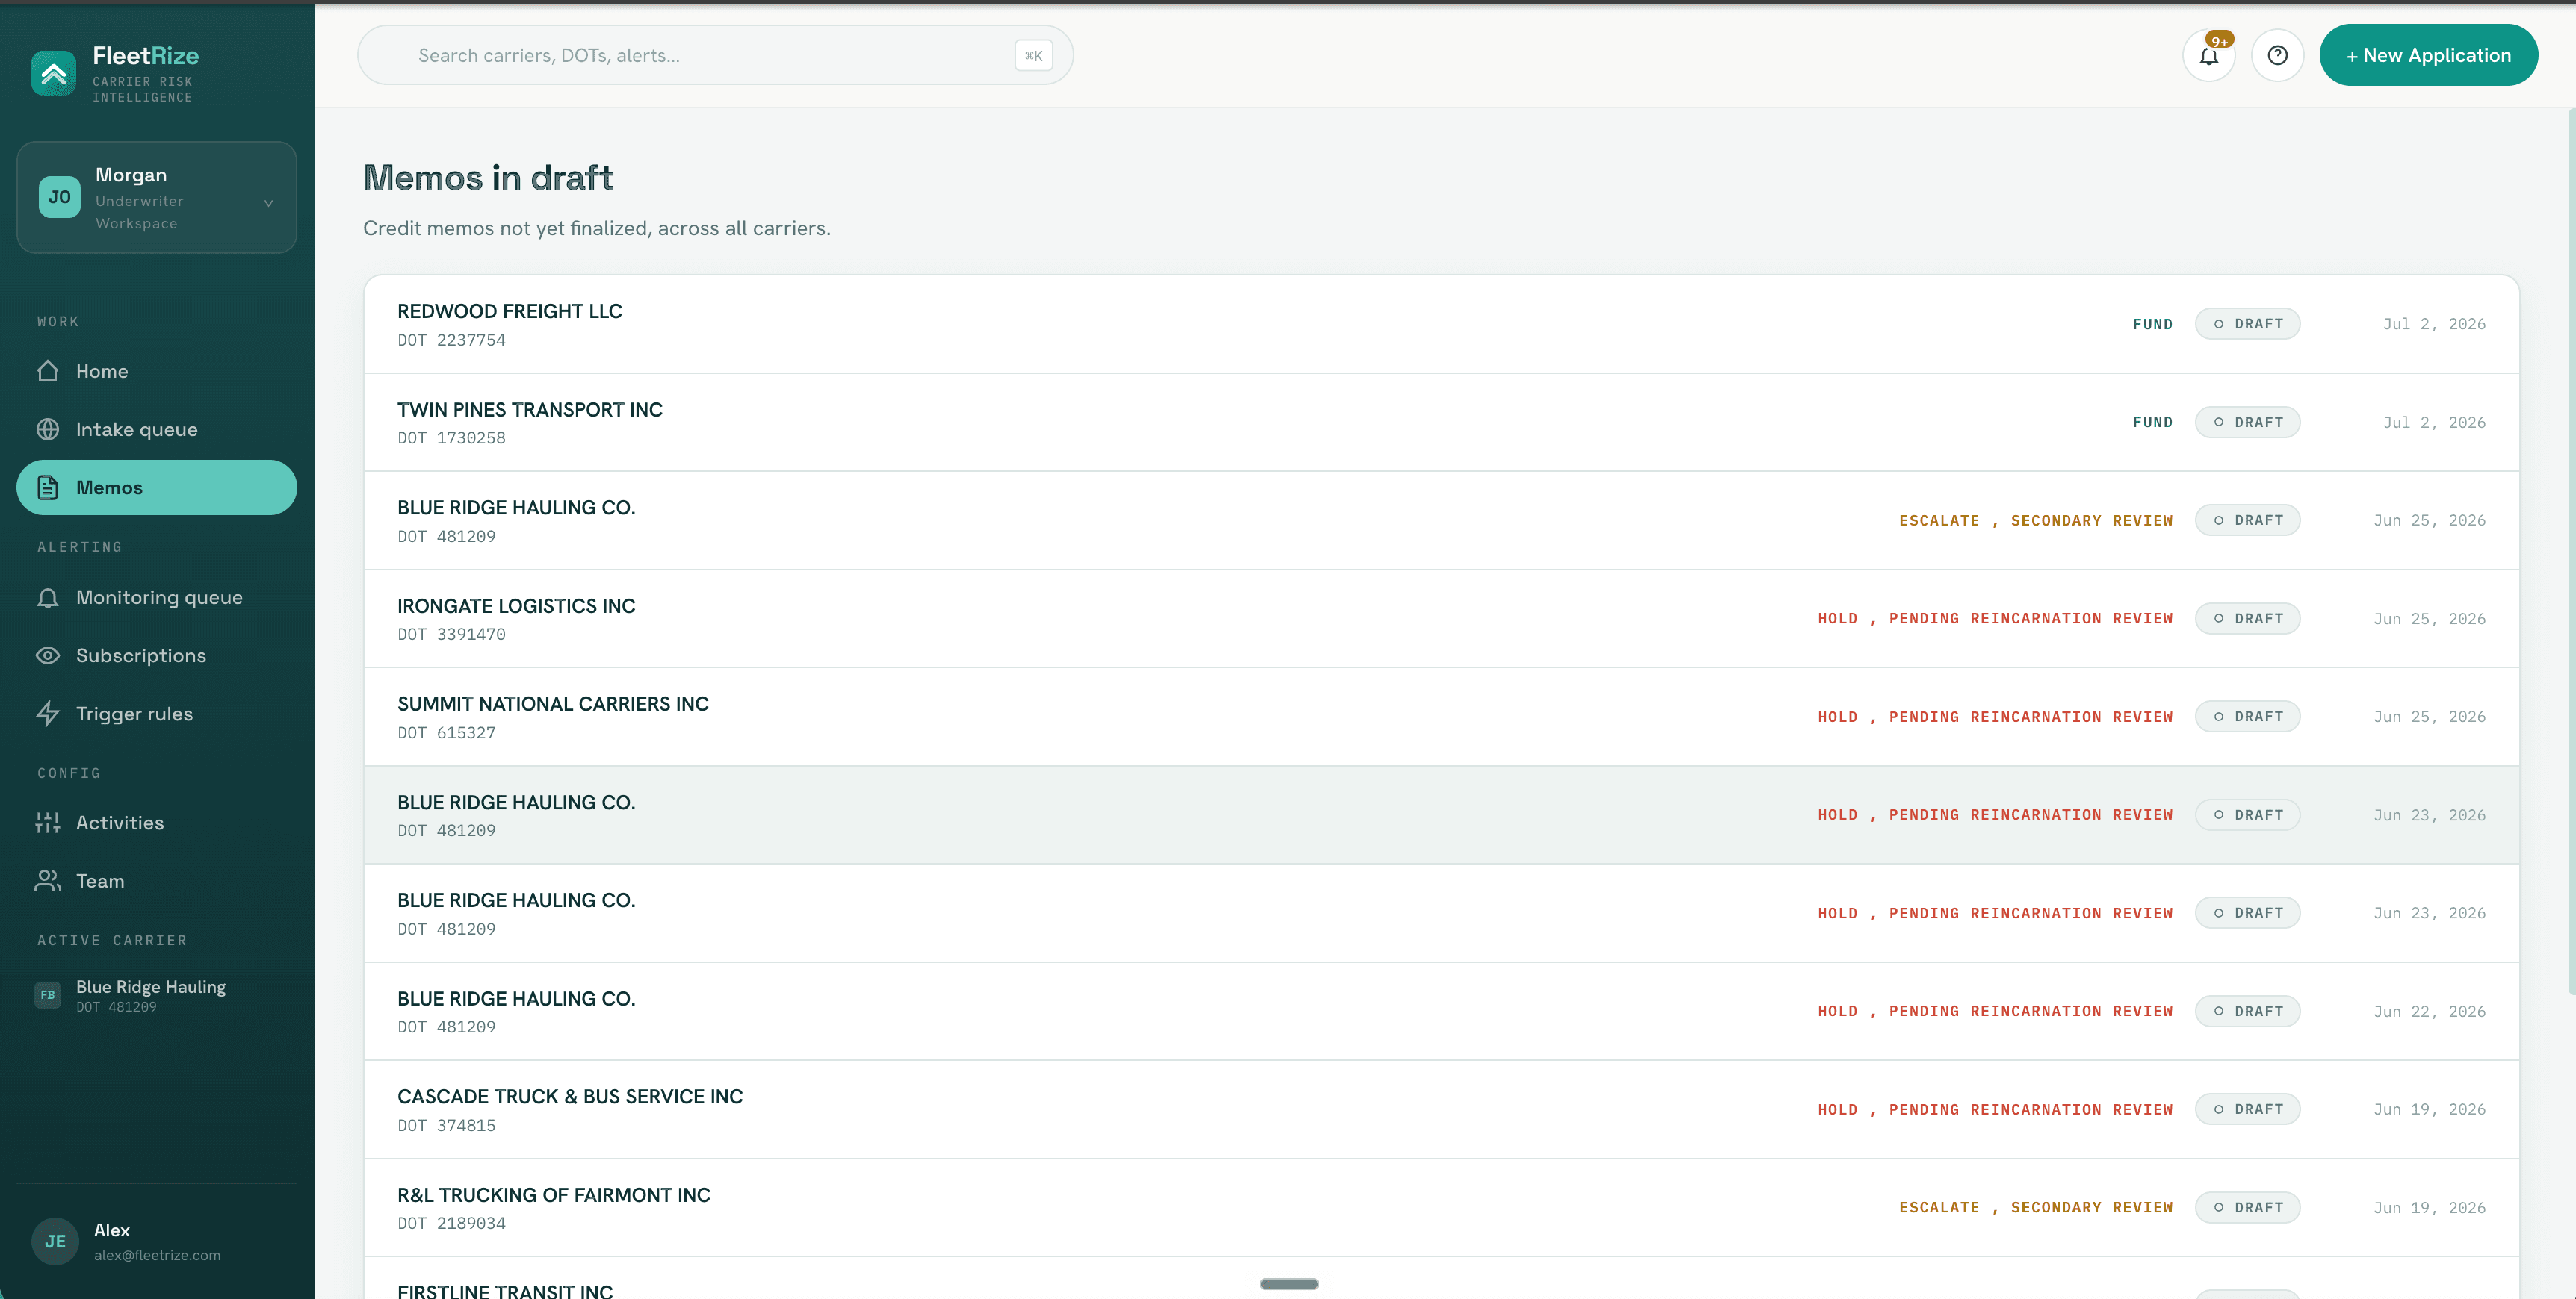Go to Home in sidebar
This screenshot has width=2576, height=1299.
point(157,371)
